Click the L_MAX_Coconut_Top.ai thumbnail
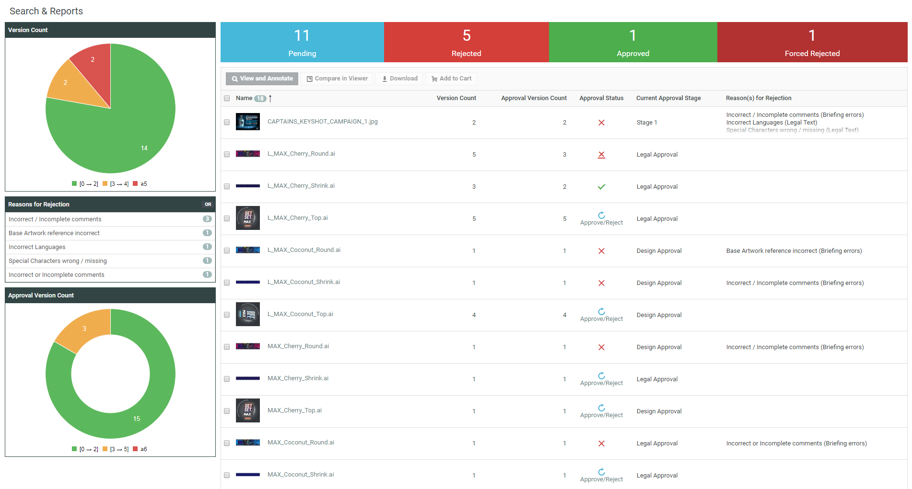Viewport: 912px width, 489px height. [247, 314]
